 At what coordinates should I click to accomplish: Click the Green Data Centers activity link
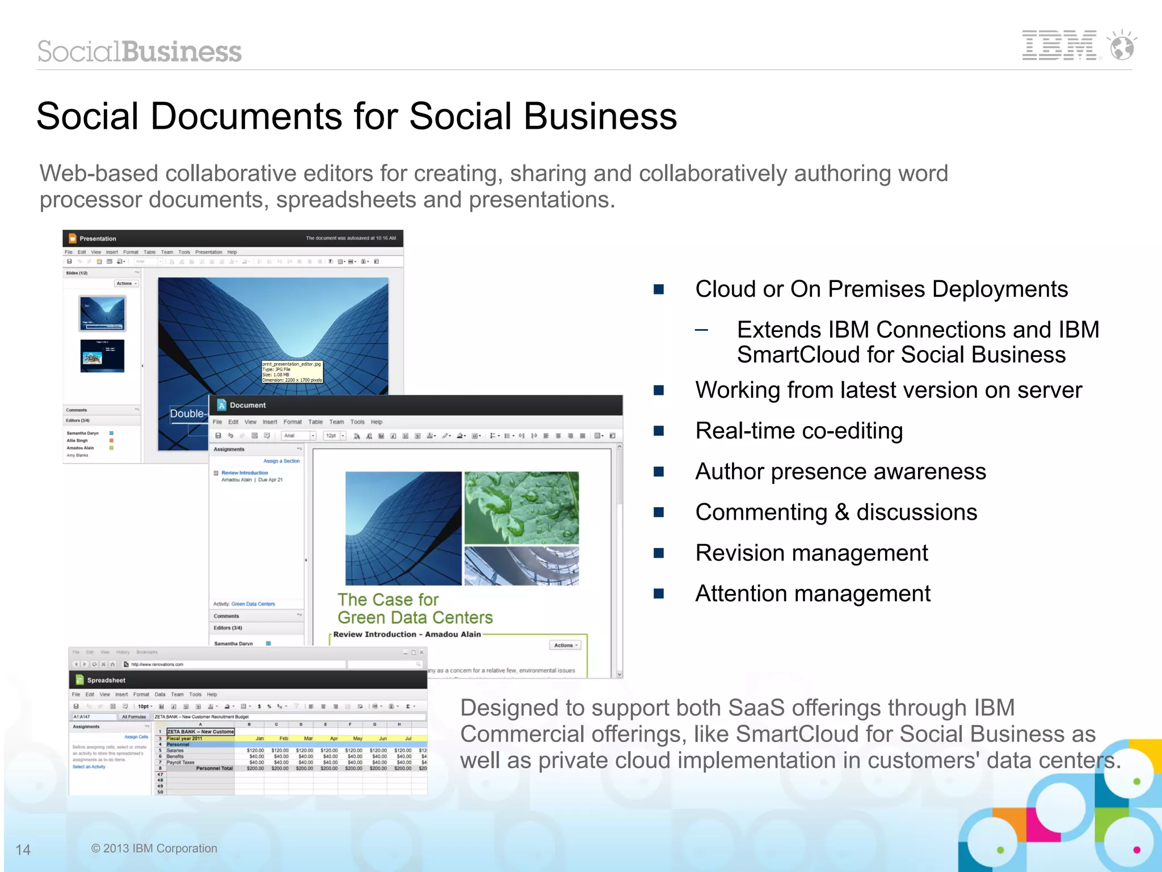point(253,604)
